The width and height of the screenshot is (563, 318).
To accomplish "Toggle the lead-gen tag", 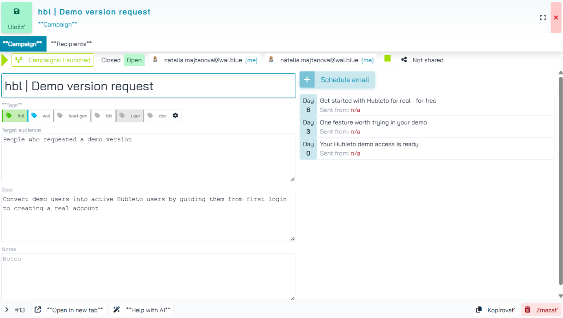I will [72, 116].
